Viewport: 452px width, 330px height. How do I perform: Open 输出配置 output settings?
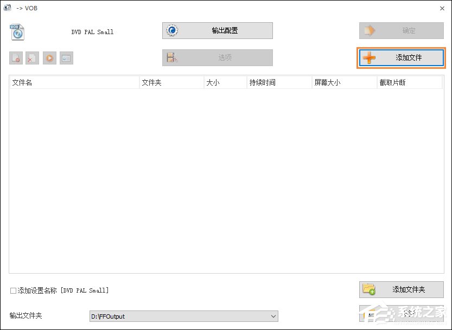(217, 31)
